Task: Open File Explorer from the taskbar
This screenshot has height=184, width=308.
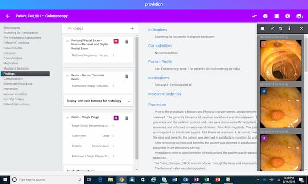Action: 110,180
